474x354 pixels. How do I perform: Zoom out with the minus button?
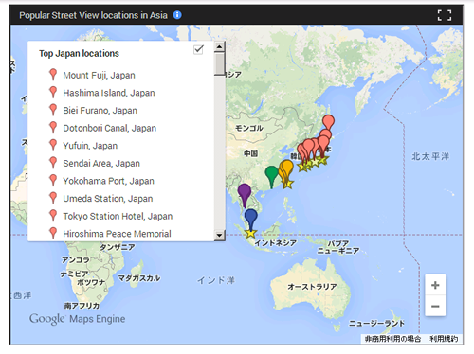point(435,306)
